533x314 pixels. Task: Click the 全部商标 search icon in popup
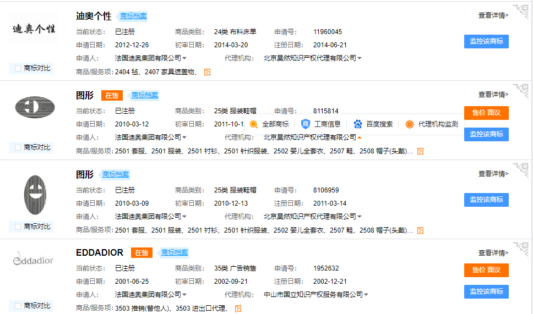coord(254,124)
